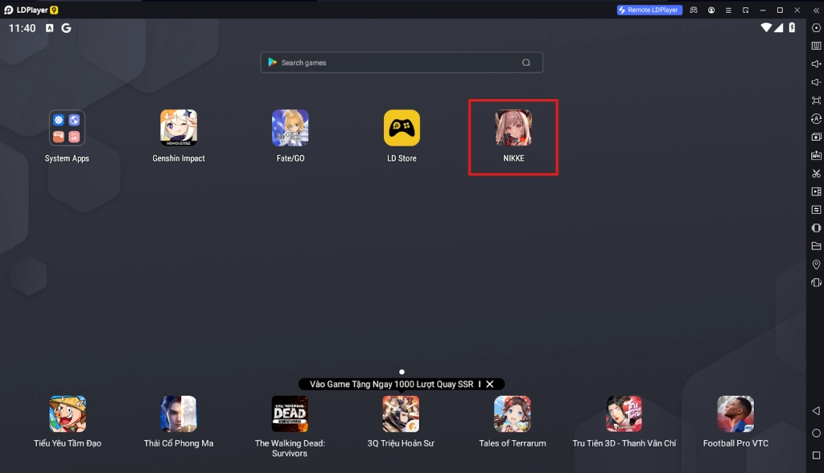
Task: Open The Walking Dead: Survivors
Action: point(290,426)
